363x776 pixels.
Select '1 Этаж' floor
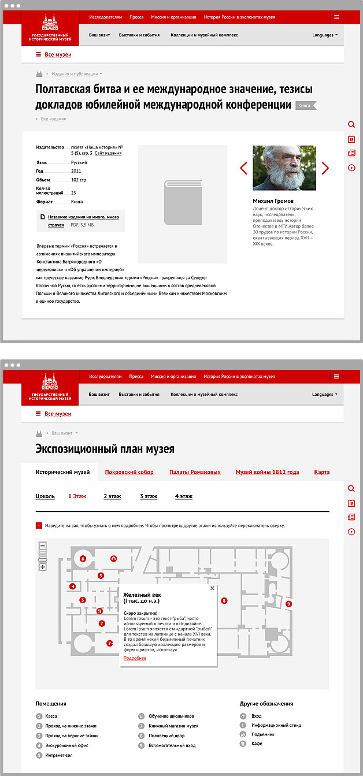pos(77,496)
